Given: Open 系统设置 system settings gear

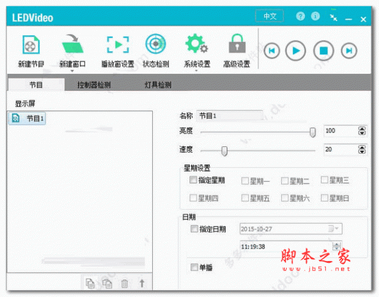Looking at the screenshot, I should pos(196,44).
